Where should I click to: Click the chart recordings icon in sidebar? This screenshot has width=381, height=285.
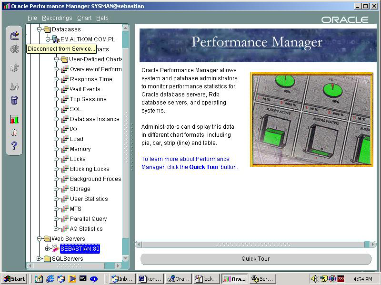(x=14, y=133)
